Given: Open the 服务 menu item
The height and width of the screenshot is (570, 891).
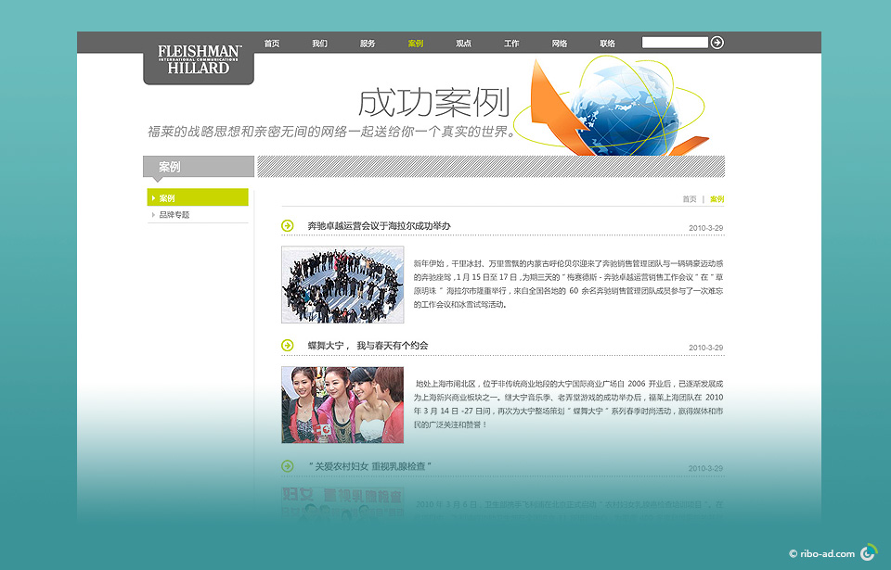Looking at the screenshot, I should pyautogui.click(x=368, y=44).
